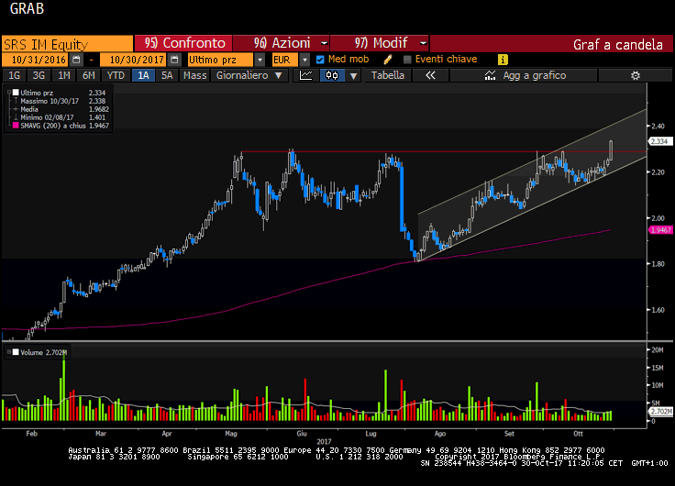Click the Tabella button
Screen dimensions: 675x486
tap(387, 76)
